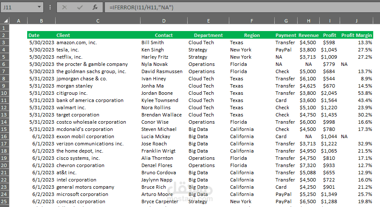Select the costco wholesale corporation cell

coord(98,122)
